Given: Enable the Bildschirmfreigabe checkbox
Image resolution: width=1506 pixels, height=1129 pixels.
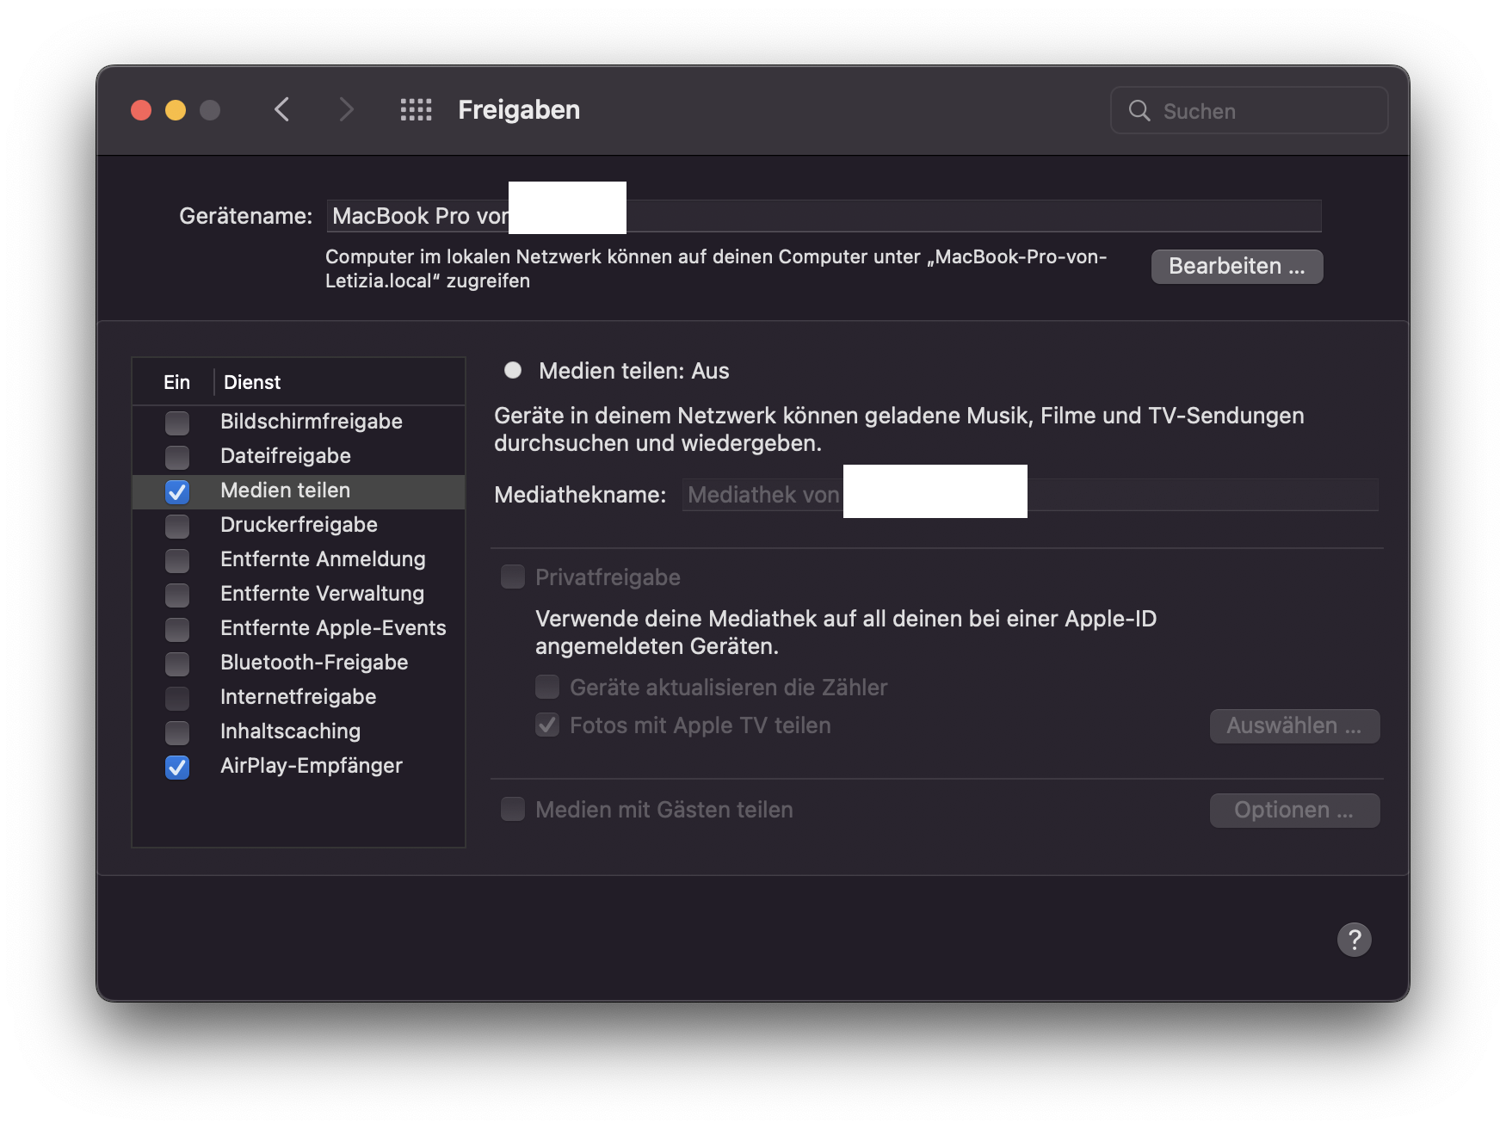Looking at the screenshot, I should click(x=177, y=423).
